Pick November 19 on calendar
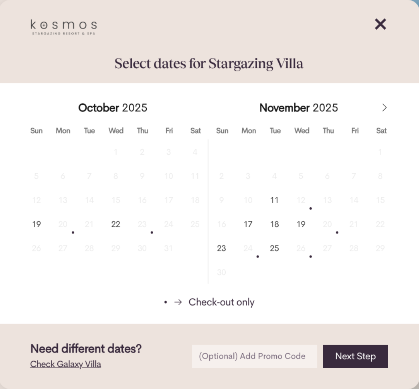This screenshot has width=419, height=389. click(x=301, y=224)
